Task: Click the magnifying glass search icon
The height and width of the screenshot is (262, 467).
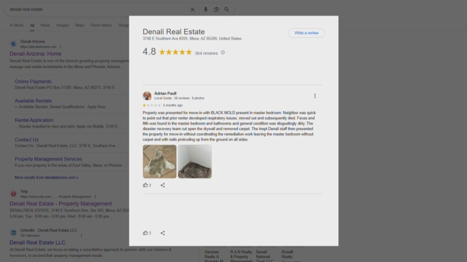Action: [x=227, y=10]
